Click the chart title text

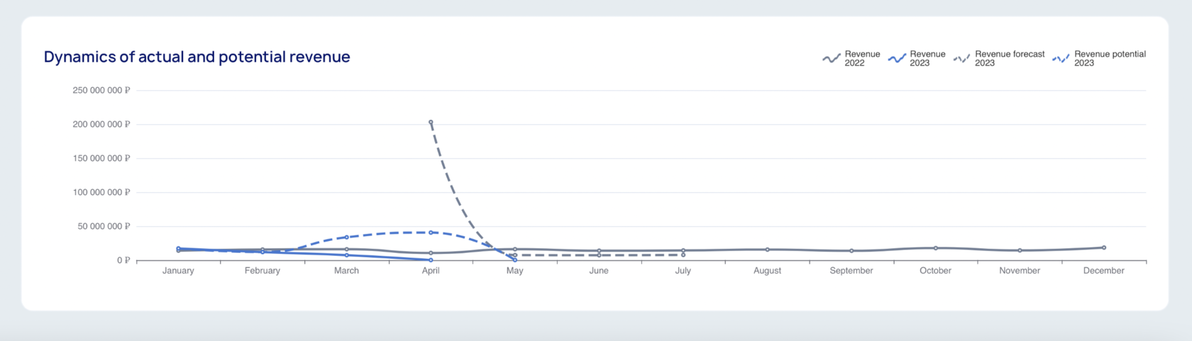pyautogui.click(x=197, y=57)
